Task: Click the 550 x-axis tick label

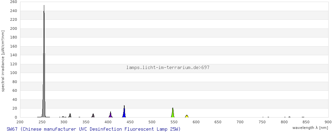Action: coord(174,122)
